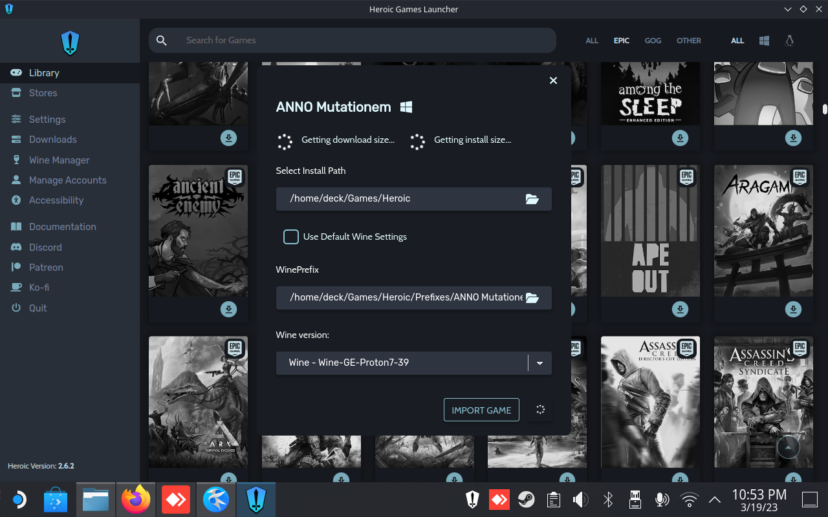Open the Ko-fi link
Image resolution: width=828 pixels, height=517 pixels.
click(x=70, y=288)
